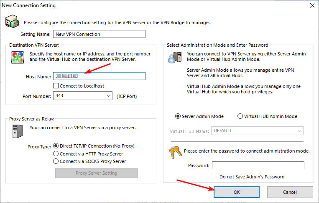Choose Connect via HTTP Proxy Server
The image size is (319, 203).
click(56, 154)
